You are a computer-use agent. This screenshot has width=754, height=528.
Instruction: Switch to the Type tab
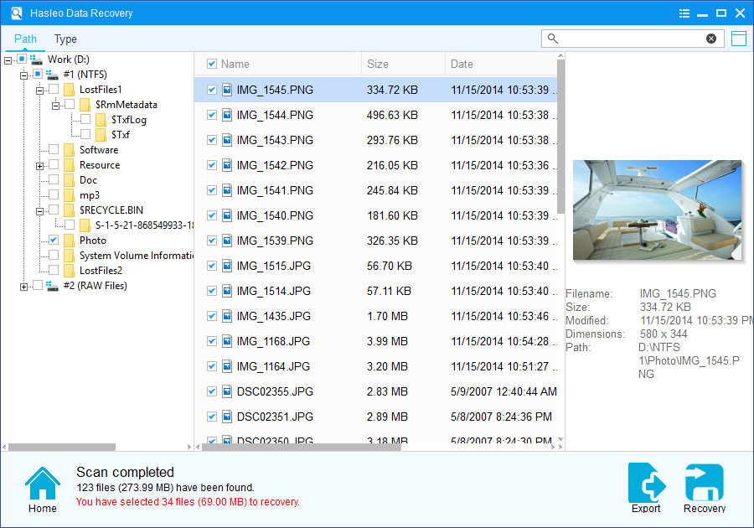click(65, 39)
